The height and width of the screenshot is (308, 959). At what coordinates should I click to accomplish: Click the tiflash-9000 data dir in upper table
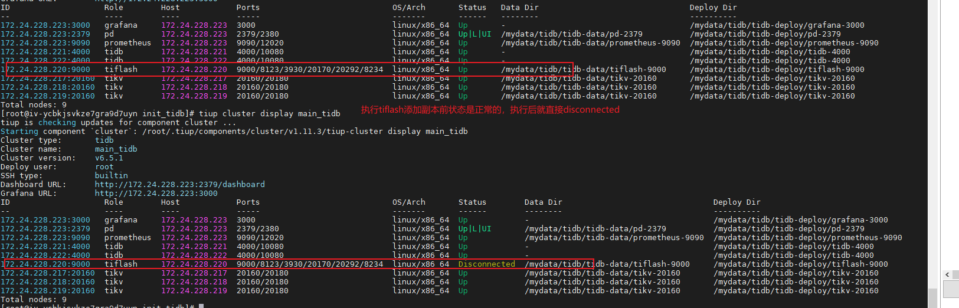[x=583, y=70]
